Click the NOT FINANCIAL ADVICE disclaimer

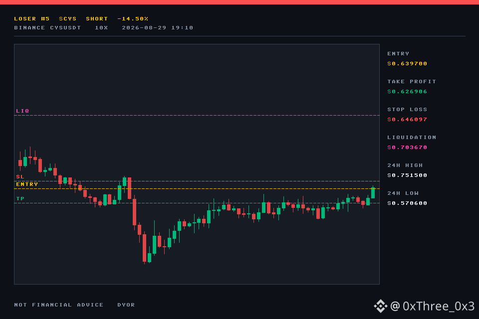(59, 305)
